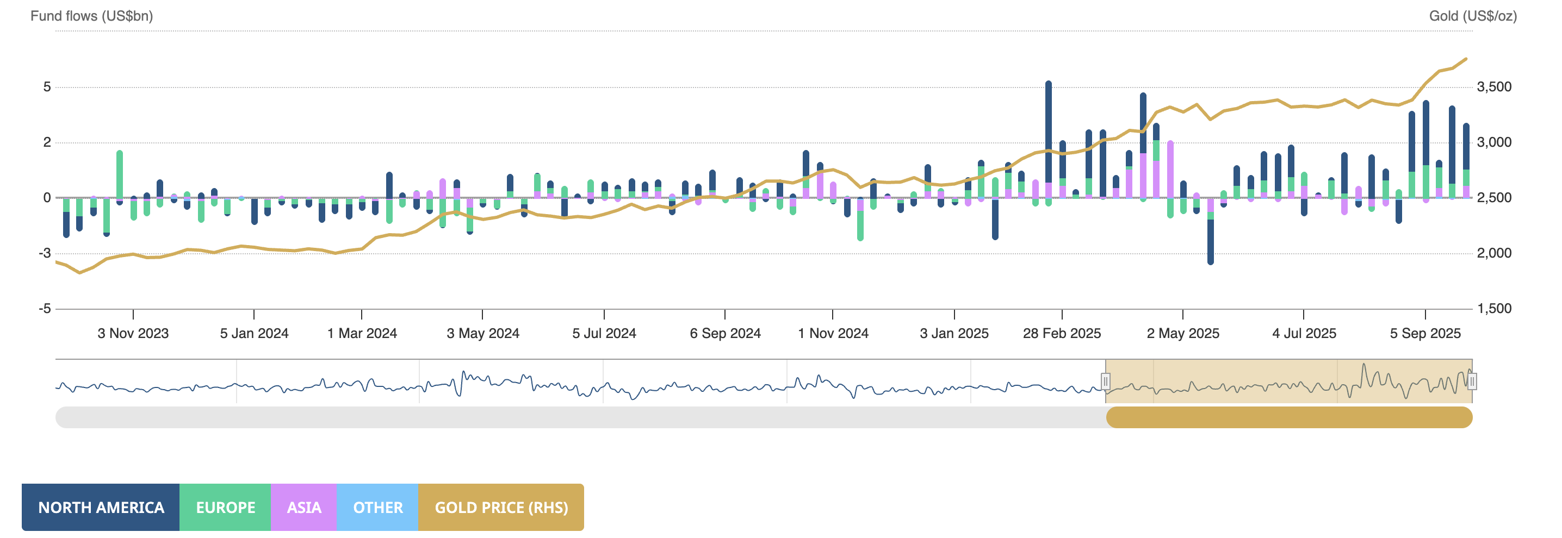Toggle the EUROPE series off

pos(225,508)
